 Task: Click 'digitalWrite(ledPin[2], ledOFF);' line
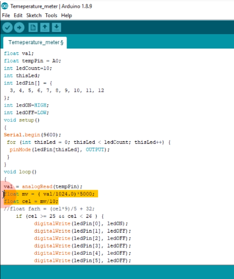tap(83, 238)
